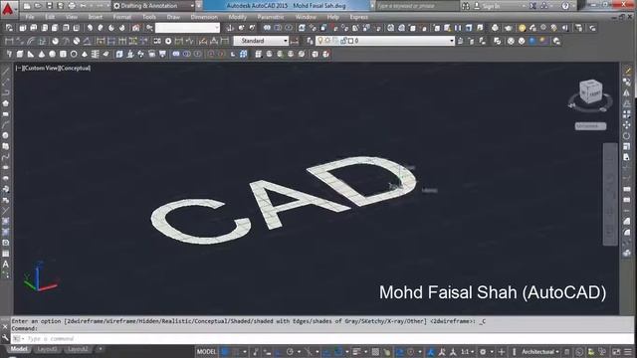Click the command line customize wrench
Screen dimensions: 637x358
click(x=5, y=338)
